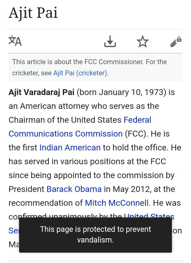Image resolution: width=191 pixels, height=263 pixels.
Task: Tap the locked edit pencil icon
Action: 176,41
